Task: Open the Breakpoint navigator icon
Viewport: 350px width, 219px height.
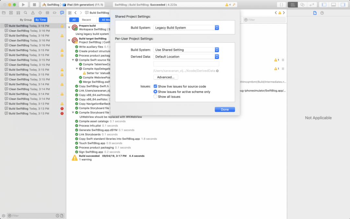Action: click(x=55, y=13)
